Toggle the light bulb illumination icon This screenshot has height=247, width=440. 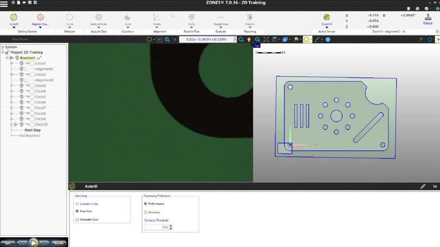(x=248, y=40)
